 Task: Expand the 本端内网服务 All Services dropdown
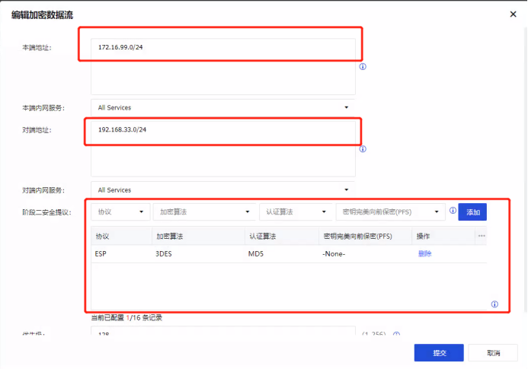(222, 108)
